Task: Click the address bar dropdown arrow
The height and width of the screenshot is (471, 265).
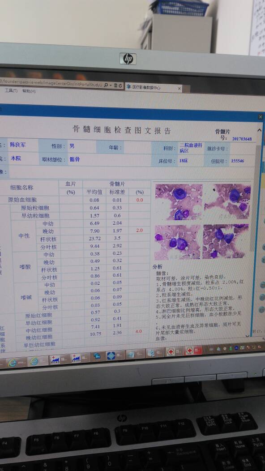Action: [111, 86]
